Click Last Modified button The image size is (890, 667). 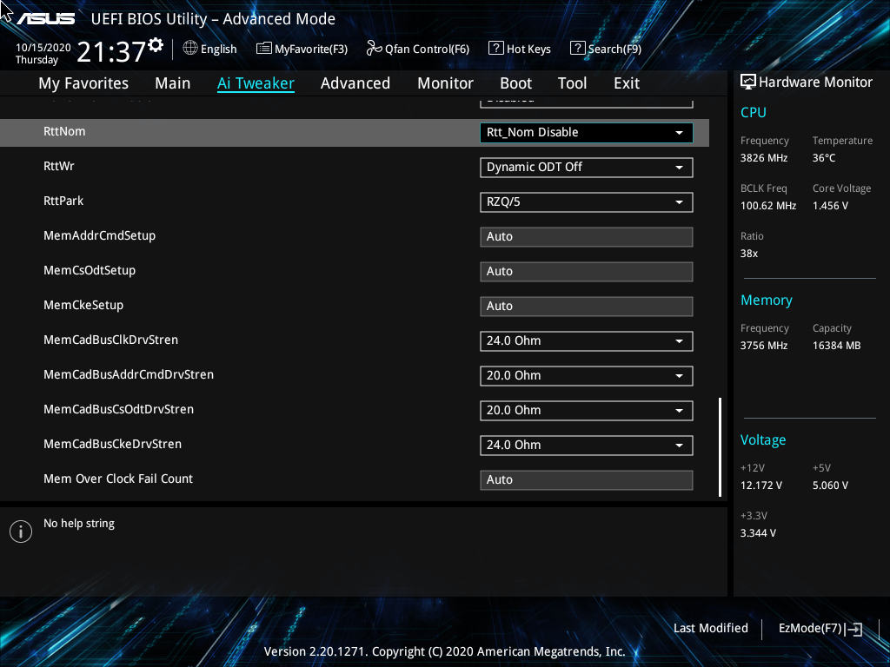[x=711, y=629]
